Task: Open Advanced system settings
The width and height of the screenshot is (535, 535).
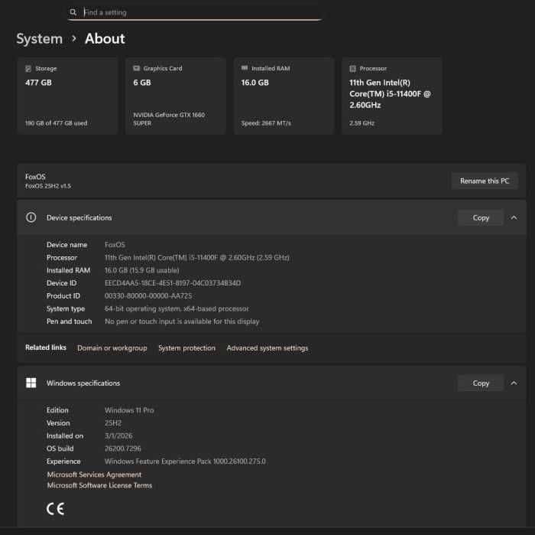Action: click(x=267, y=347)
